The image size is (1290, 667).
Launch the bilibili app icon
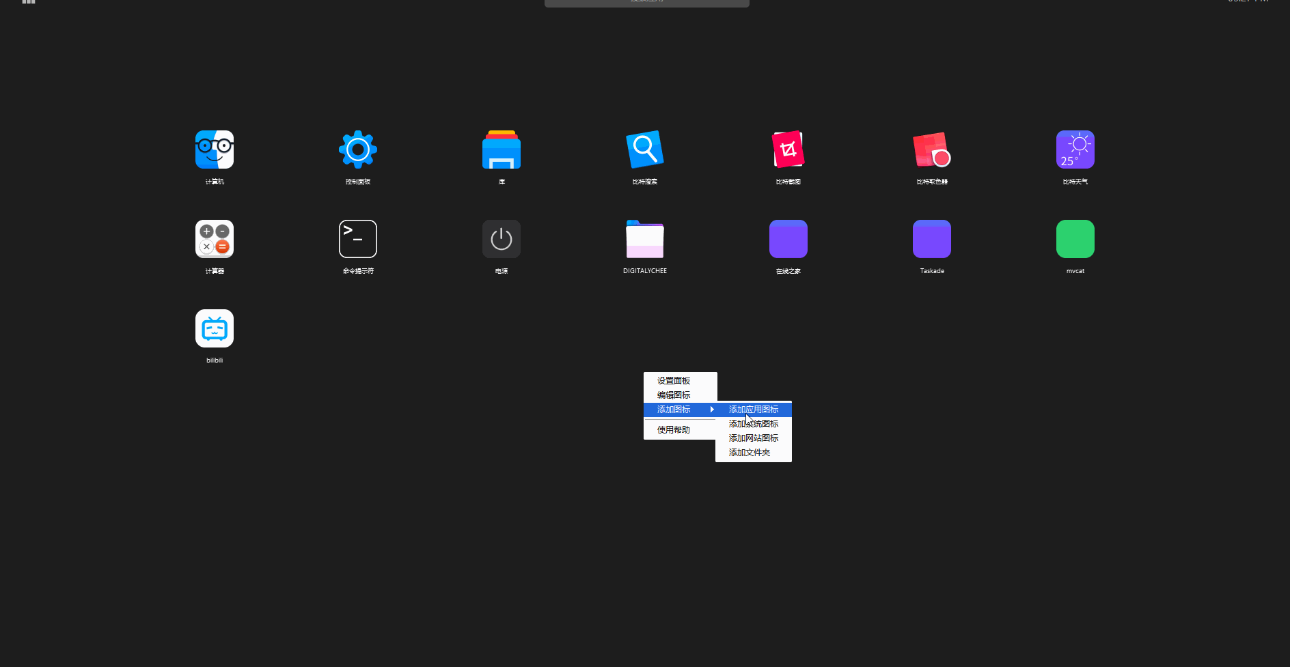(215, 328)
